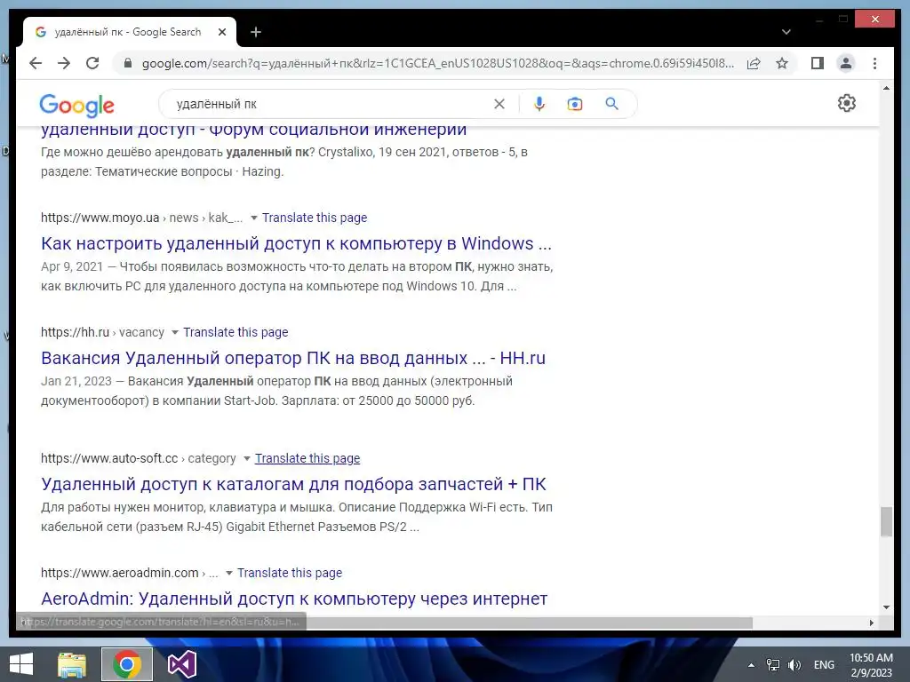Open the Windows Start menu

point(21,664)
